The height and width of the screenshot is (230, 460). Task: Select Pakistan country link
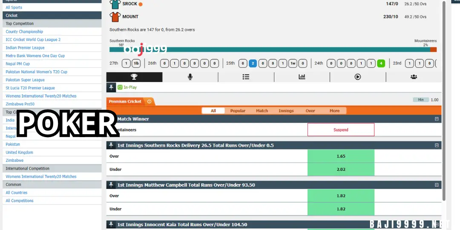click(13, 144)
